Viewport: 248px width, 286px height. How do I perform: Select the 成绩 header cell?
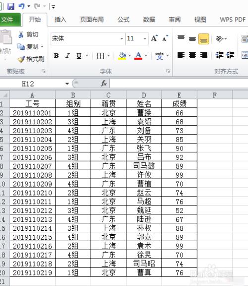(x=180, y=103)
